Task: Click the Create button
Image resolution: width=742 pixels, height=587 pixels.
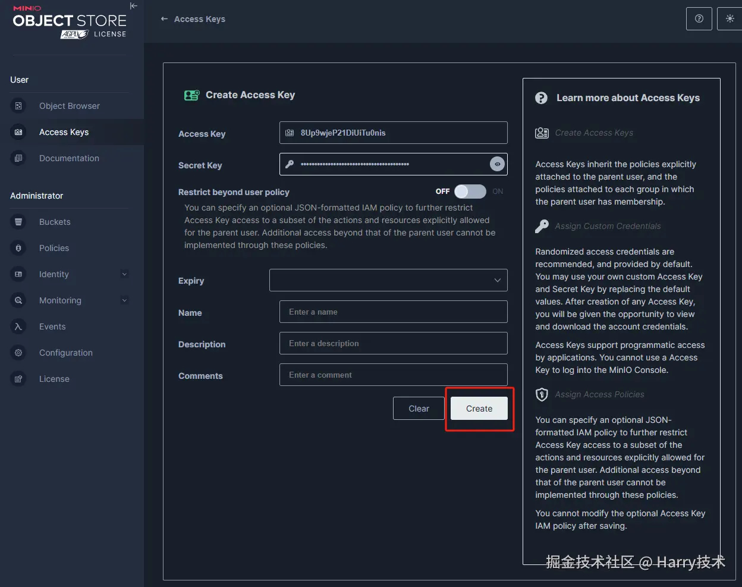Action: point(479,409)
